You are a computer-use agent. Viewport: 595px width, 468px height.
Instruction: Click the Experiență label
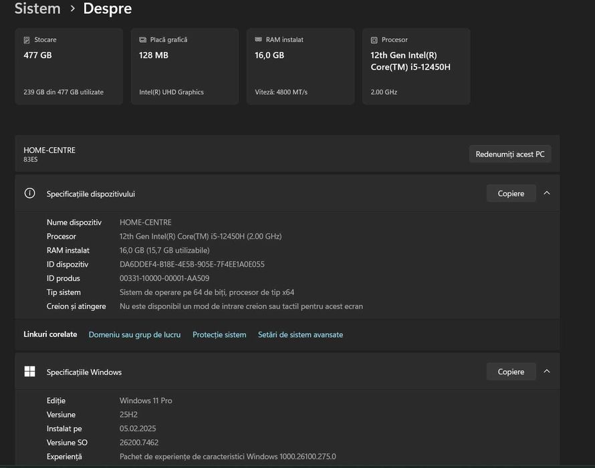64,457
